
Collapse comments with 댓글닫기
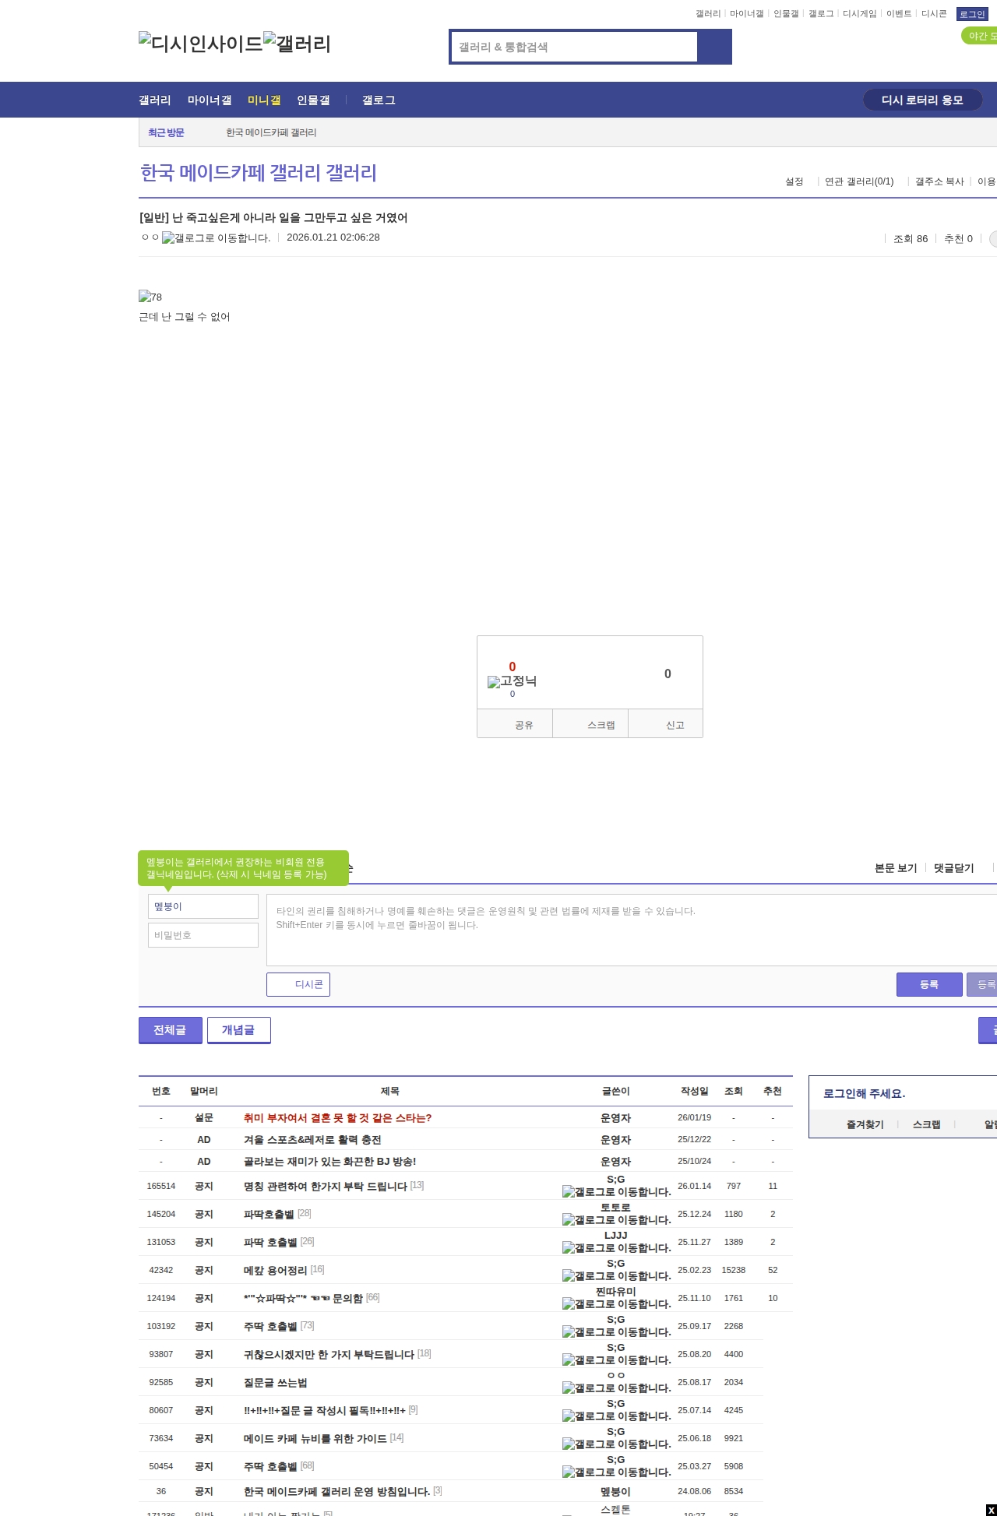tap(953, 868)
